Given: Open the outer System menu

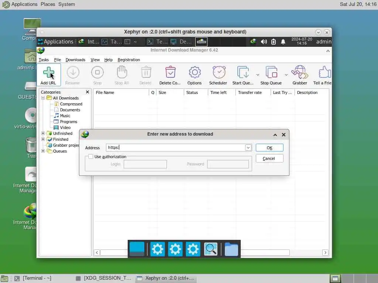Looking at the screenshot, I should pos(66,4).
